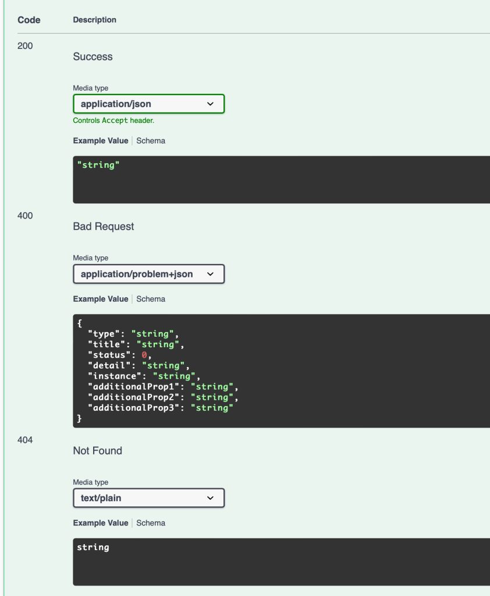Click the Bad Request description text
The height and width of the screenshot is (596, 490).
(104, 227)
